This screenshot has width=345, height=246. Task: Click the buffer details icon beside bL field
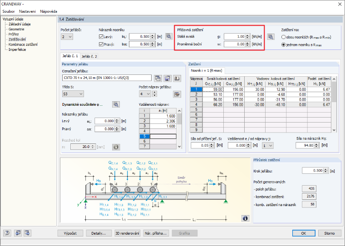[169, 36]
